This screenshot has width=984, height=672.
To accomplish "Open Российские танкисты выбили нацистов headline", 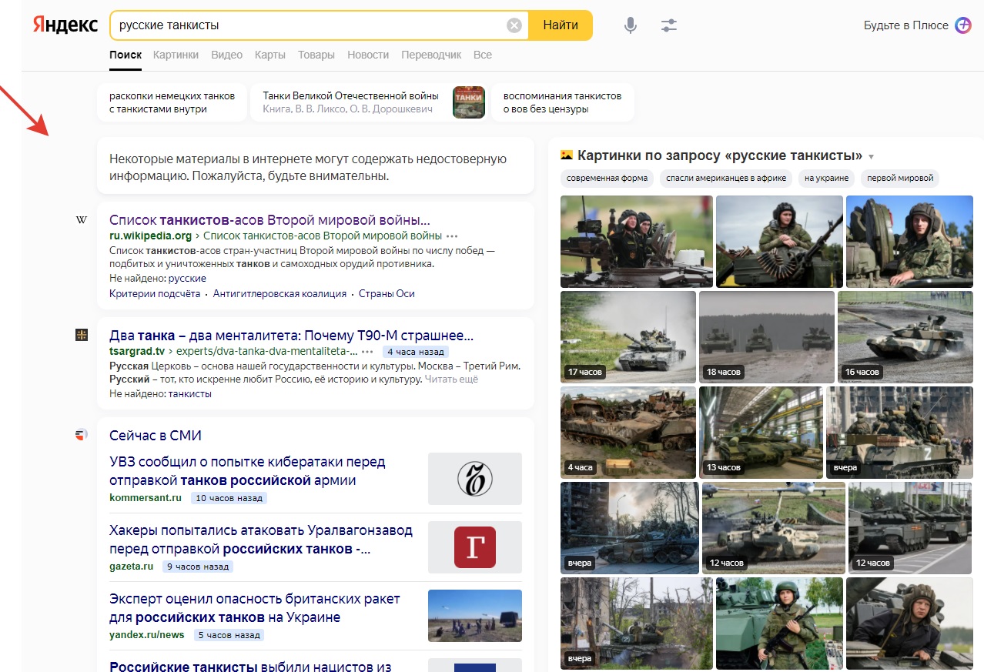I will 251,667.
